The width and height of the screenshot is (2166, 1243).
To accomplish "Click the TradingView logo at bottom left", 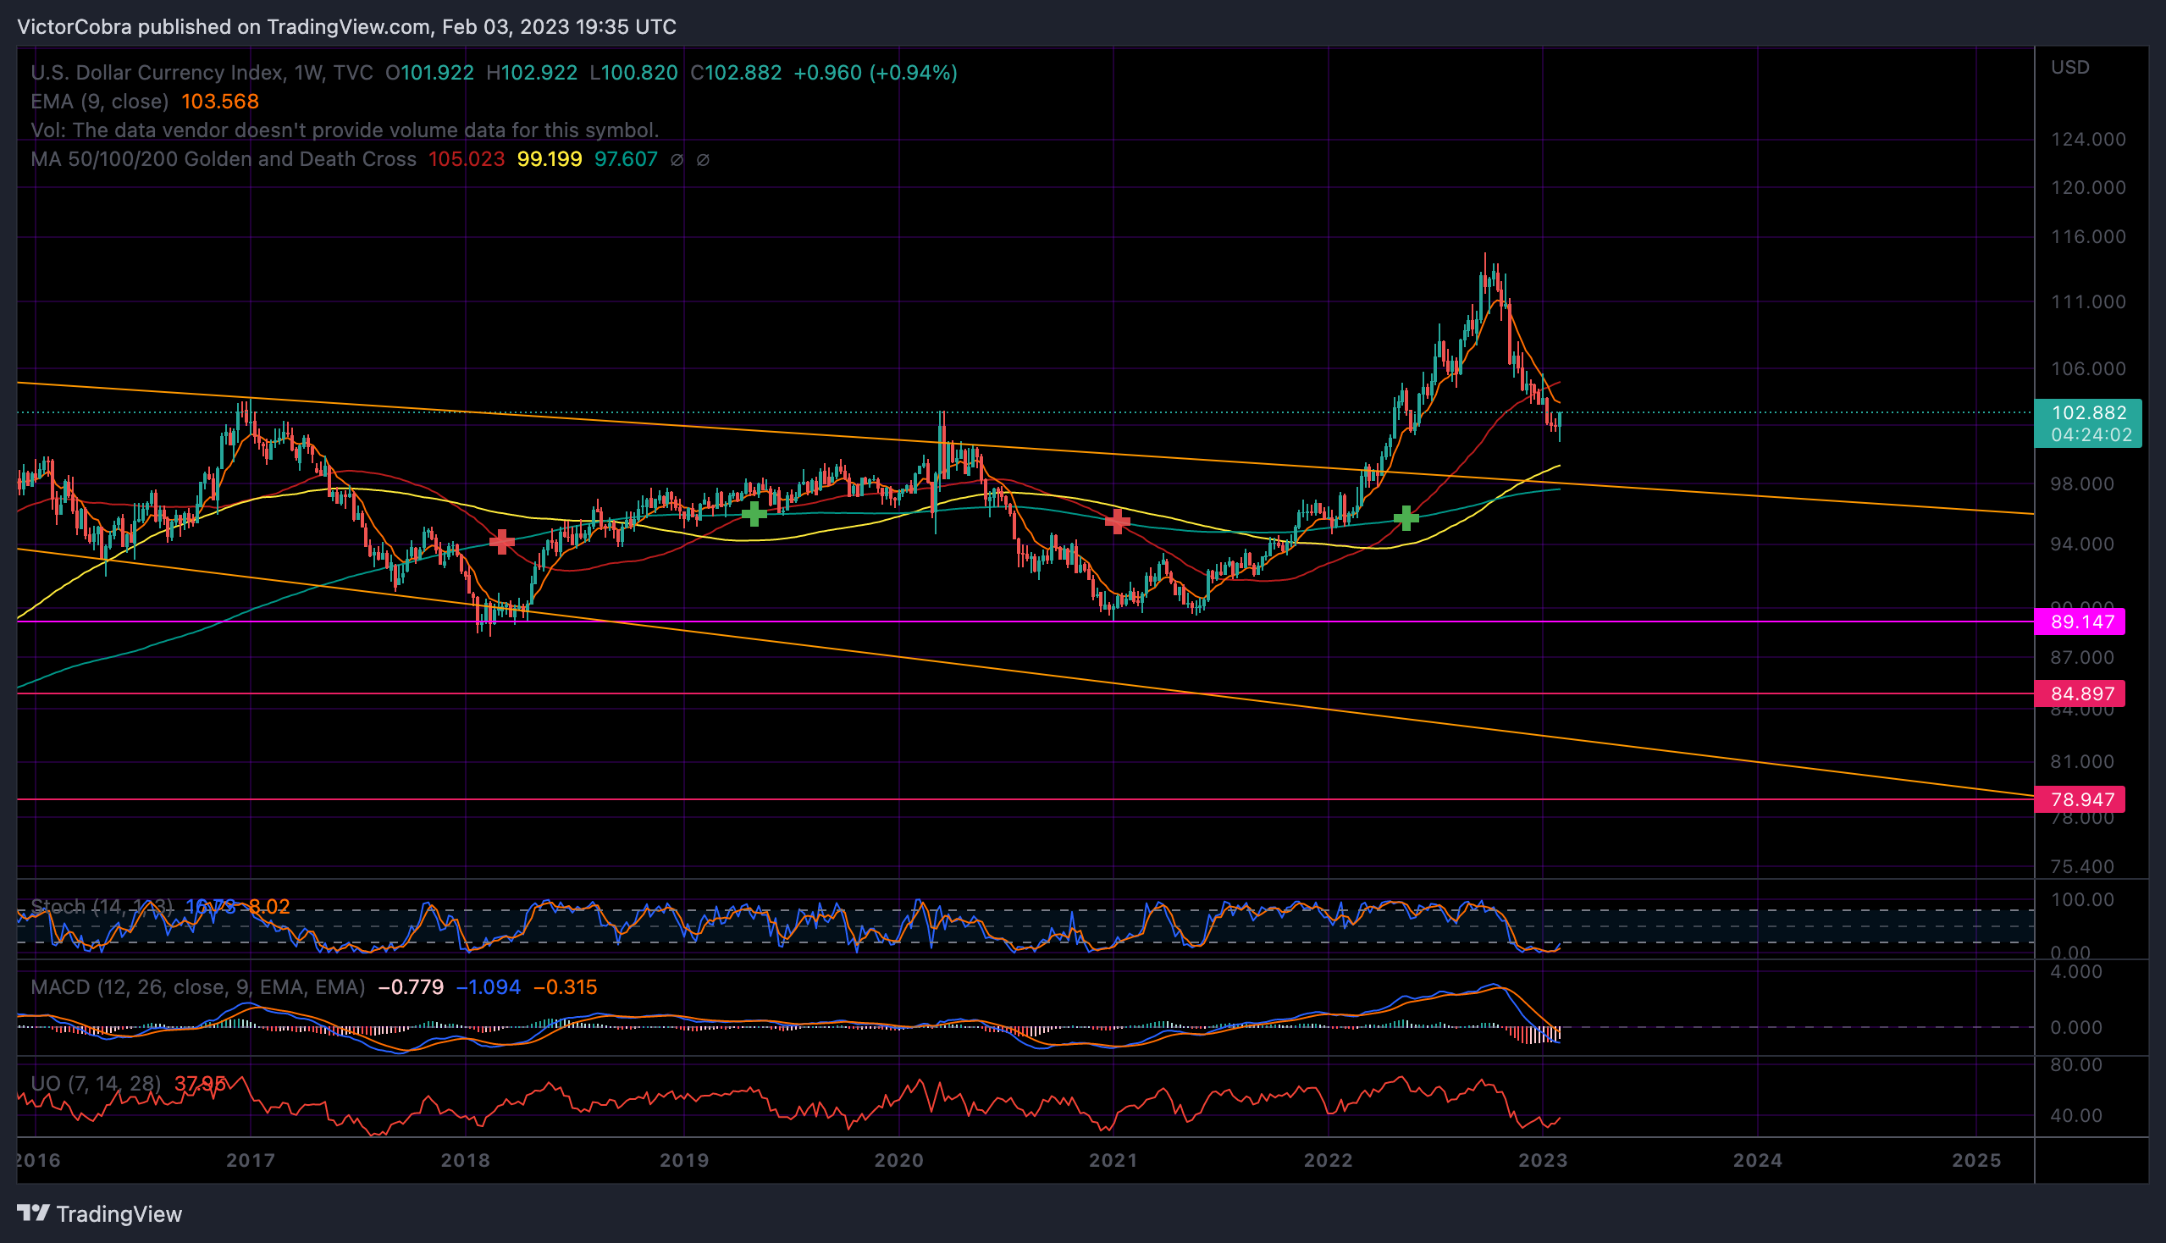I will pyautogui.click(x=100, y=1213).
